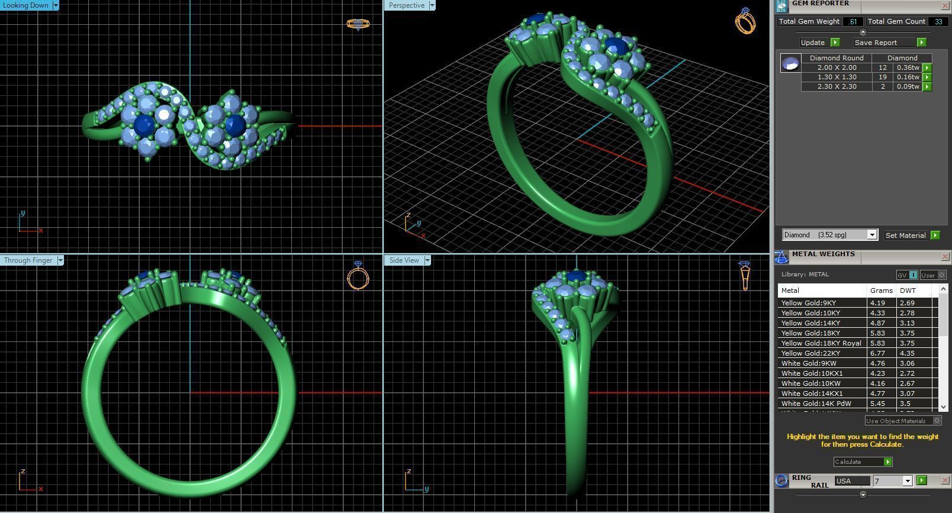Image resolution: width=952 pixels, height=513 pixels.
Task: Click the green arrow beside Update
Action: 835,43
